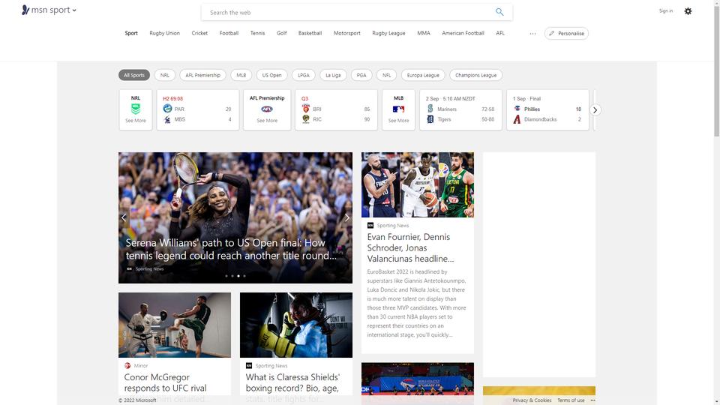Click See More under NRL

click(136, 121)
